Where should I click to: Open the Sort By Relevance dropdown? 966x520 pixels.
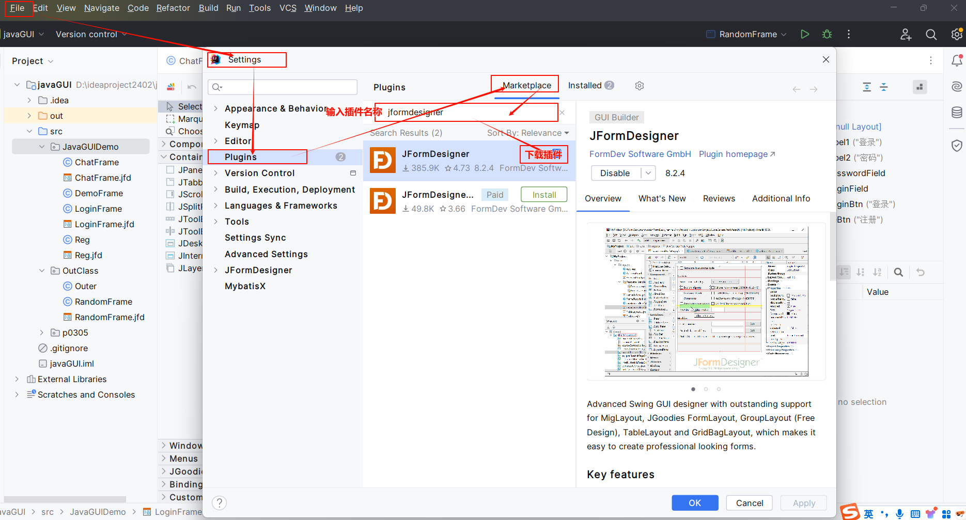[528, 133]
